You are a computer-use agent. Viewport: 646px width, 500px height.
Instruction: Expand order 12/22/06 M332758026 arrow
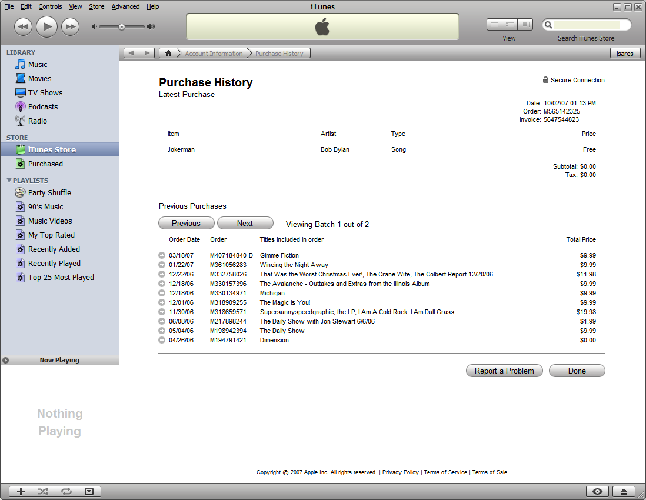pyautogui.click(x=161, y=274)
